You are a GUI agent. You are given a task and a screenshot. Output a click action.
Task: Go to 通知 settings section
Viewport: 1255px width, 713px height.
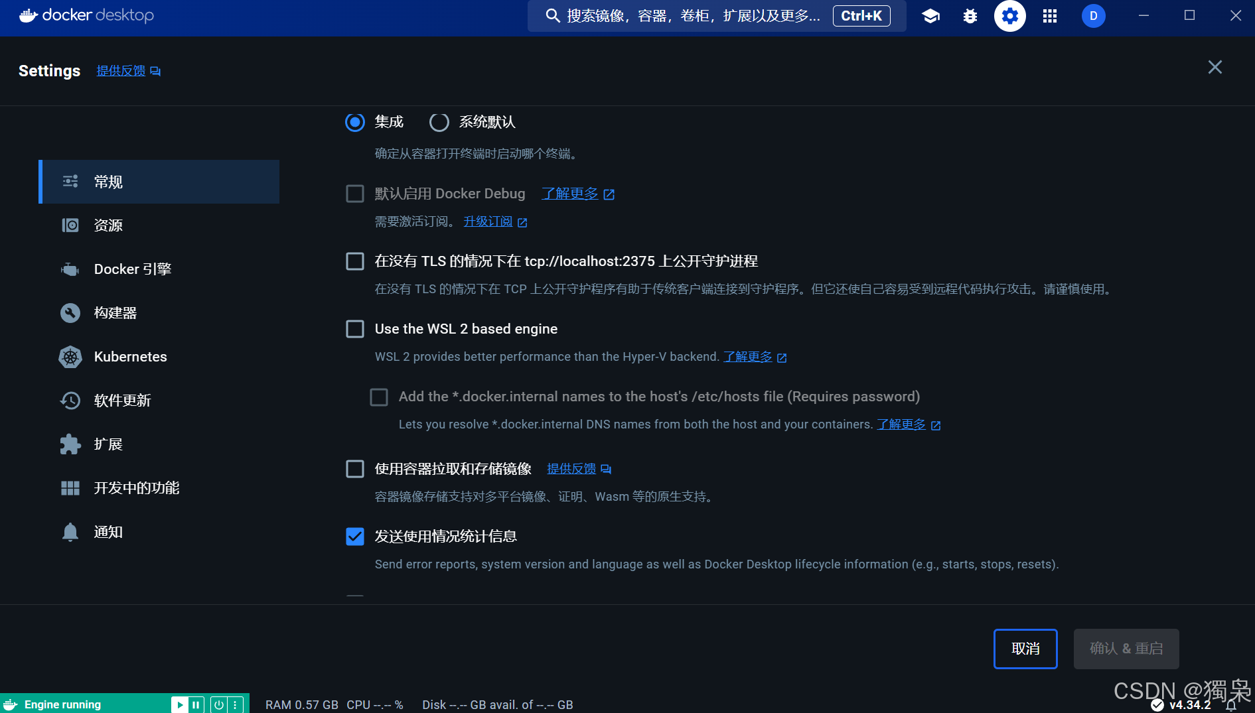(x=159, y=532)
